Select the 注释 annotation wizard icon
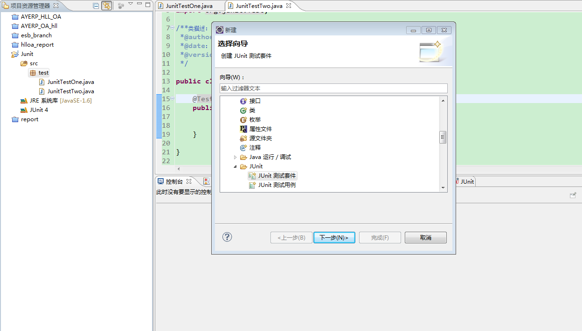The height and width of the screenshot is (331, 582). point(243,147)
